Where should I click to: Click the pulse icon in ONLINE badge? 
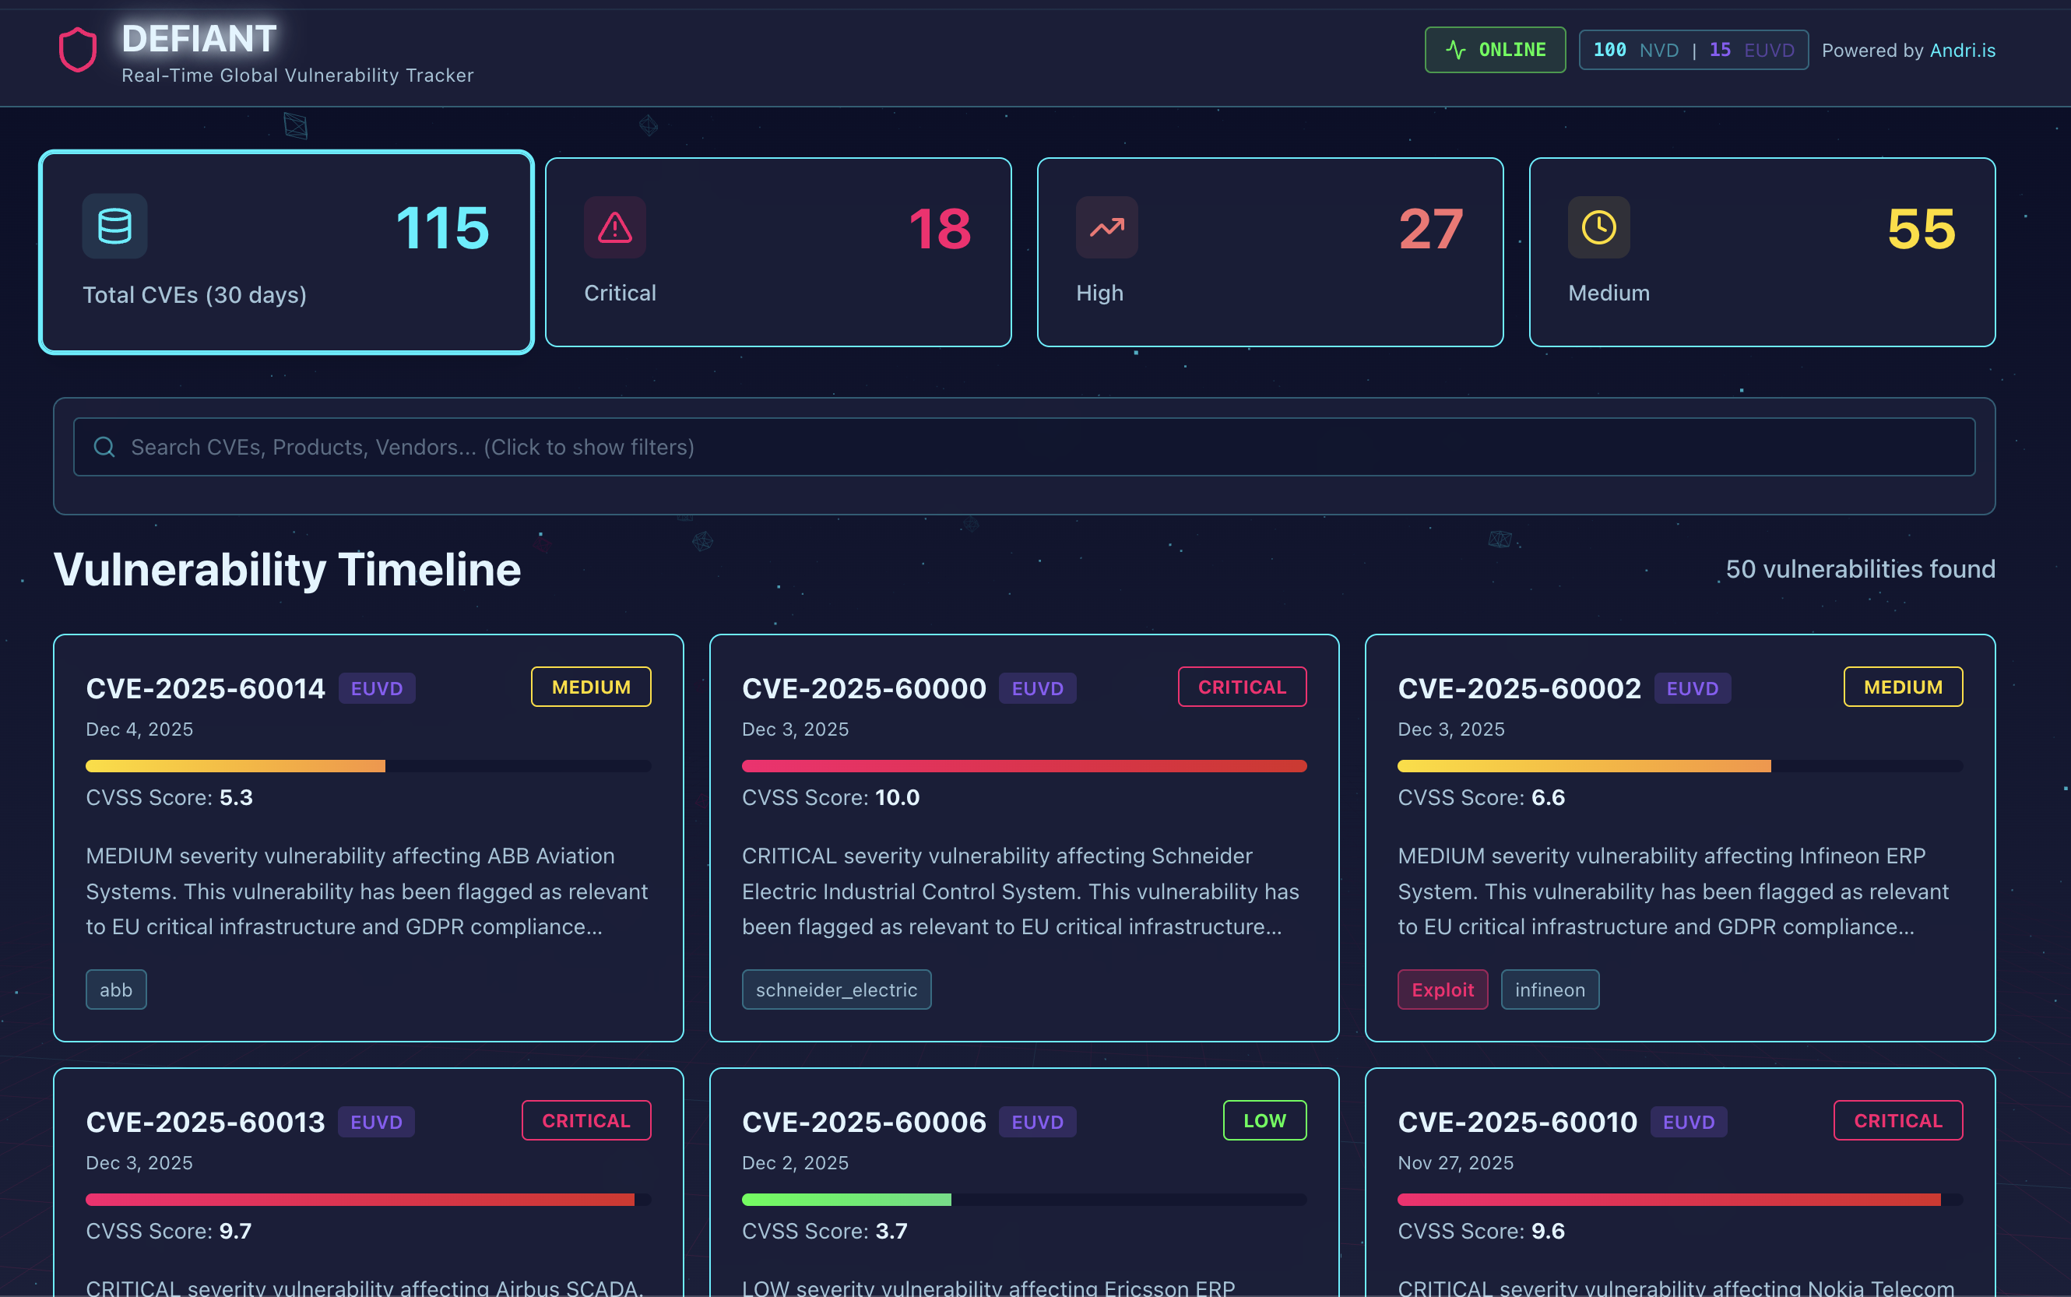(x=1455, y=50)
